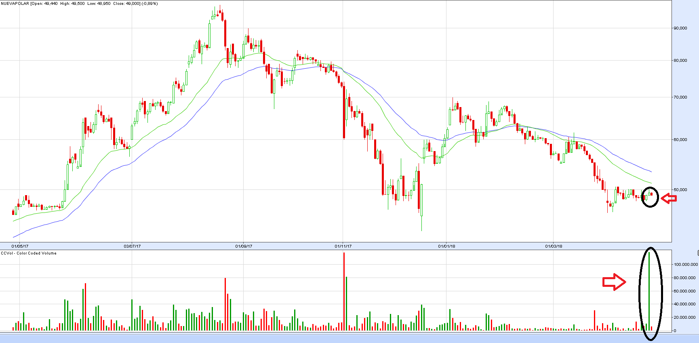Image resolution: width=699 pixels, height=343 pixels.
Task: Select the 20.000.000 volume axis label
Action: 685,318
